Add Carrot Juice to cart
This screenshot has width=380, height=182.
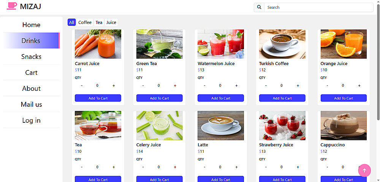point(98,98)
